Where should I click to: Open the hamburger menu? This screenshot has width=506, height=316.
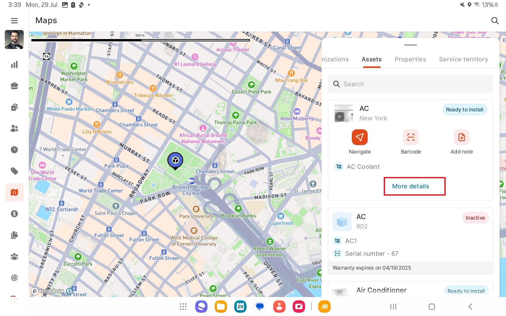coord(14,21)
